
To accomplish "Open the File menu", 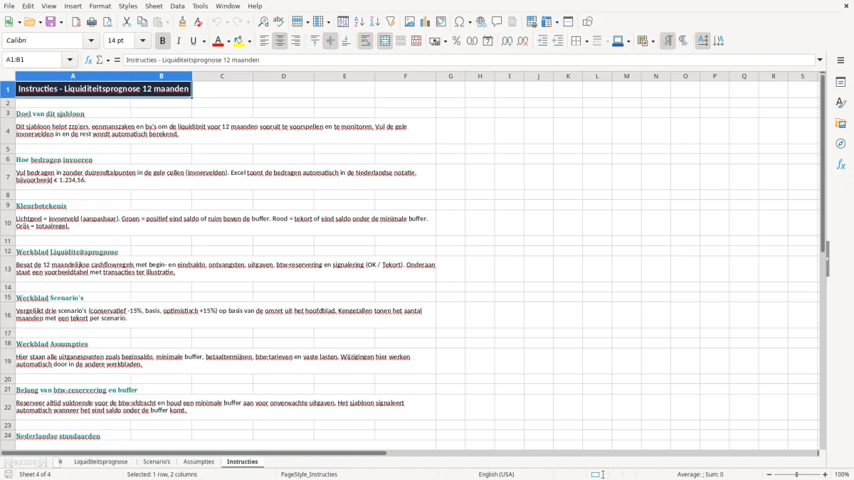I will point(9,6).
